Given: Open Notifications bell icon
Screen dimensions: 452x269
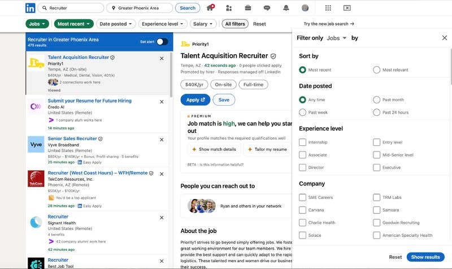Looking at the screenshot, I should tap(286, 8).
